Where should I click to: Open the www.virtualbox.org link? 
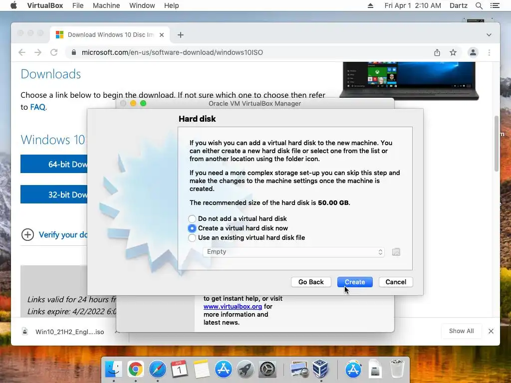(233, 307)
